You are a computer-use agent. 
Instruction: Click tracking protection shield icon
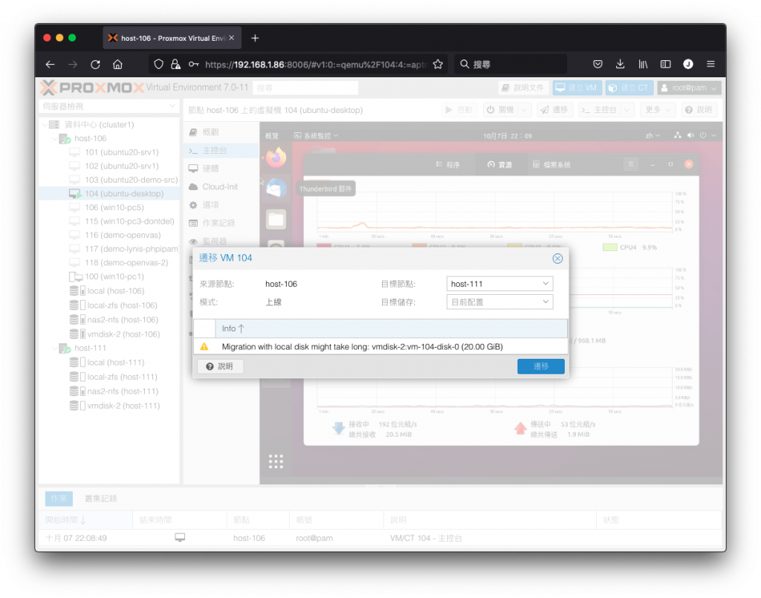(x=158, y=64)
